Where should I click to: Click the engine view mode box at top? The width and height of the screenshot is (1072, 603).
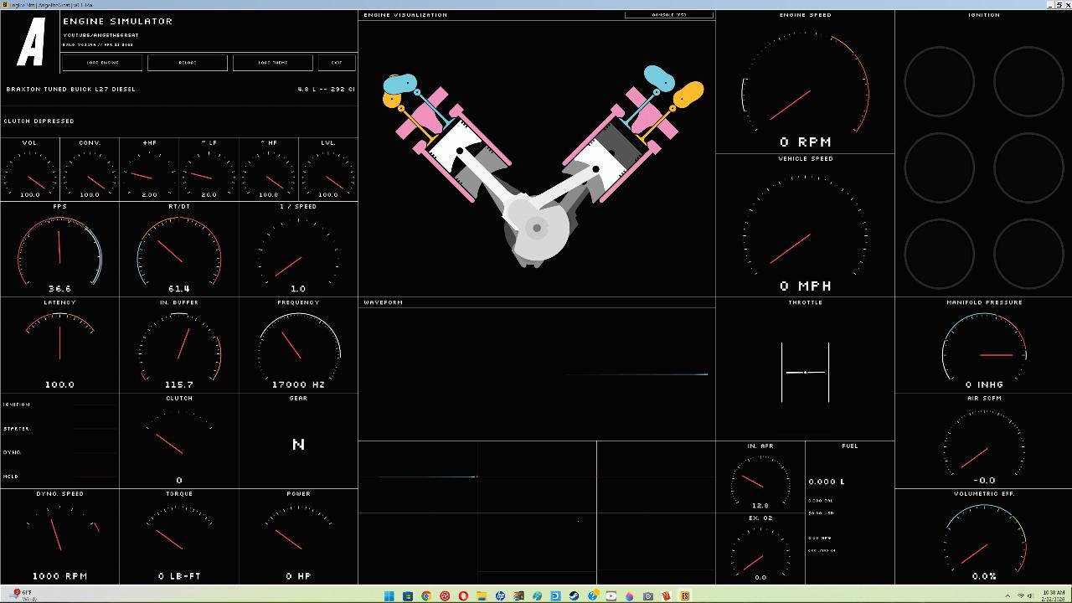point(668,15)
